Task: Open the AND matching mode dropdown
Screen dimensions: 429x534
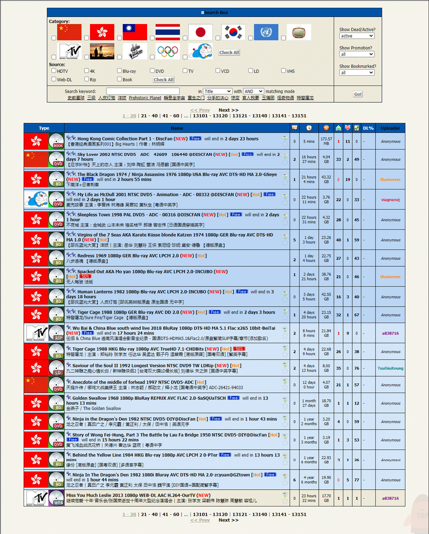Action: [253, 91]
